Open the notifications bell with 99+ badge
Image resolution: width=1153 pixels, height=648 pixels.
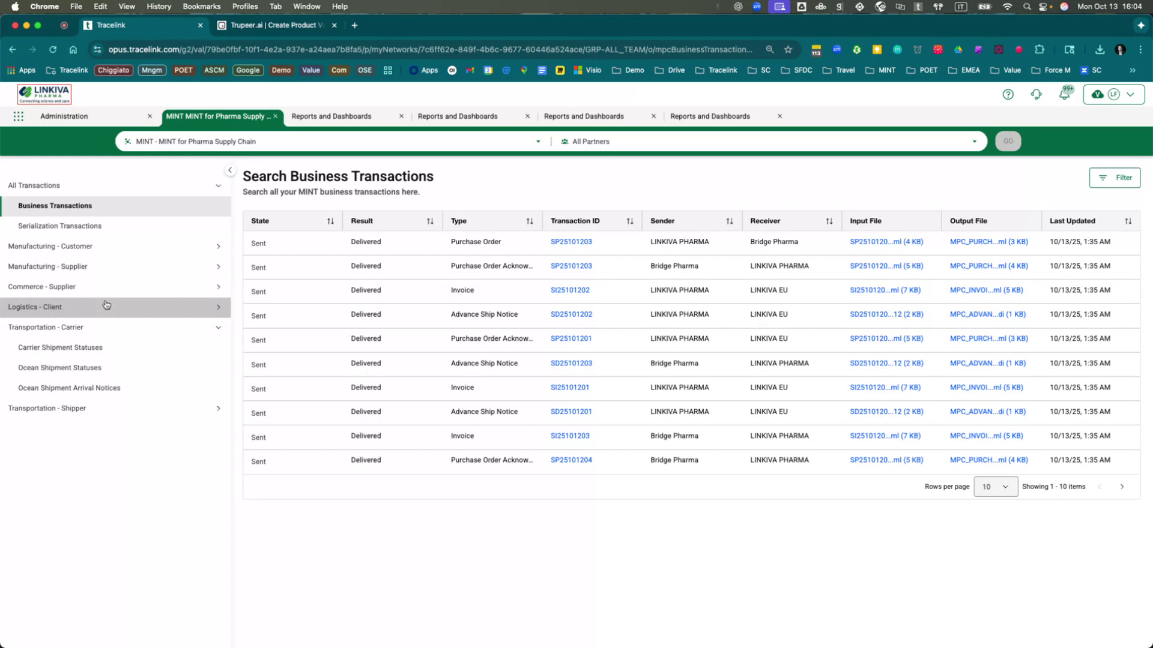click(x=1064, y=94)
